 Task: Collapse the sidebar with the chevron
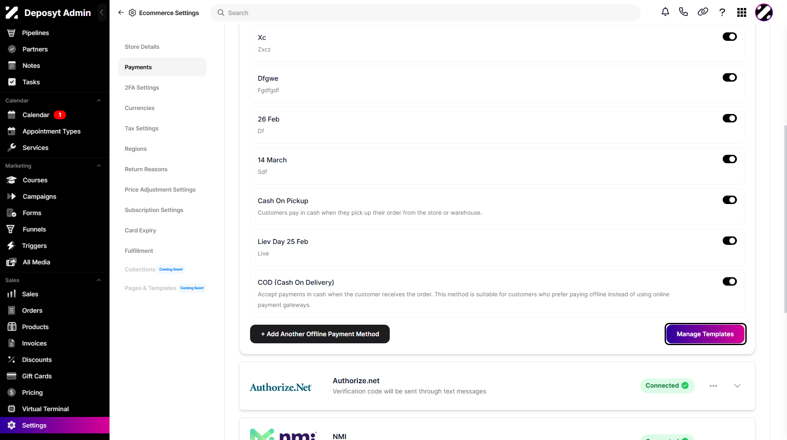click(x=102, y=12)
